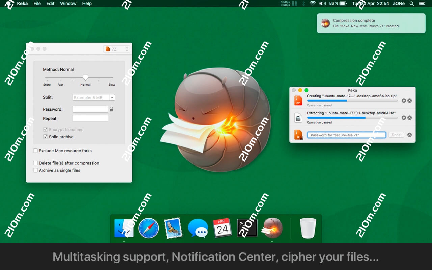Resume the paused ubuntu-mate zip creation
432x270 pixels.
[404, 100]
